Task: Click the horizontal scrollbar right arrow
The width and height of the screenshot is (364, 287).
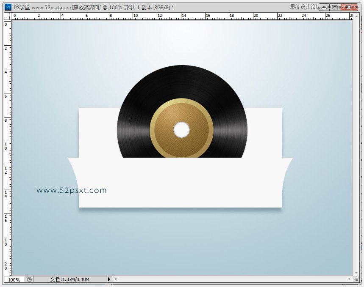Action: click(349, 279)
